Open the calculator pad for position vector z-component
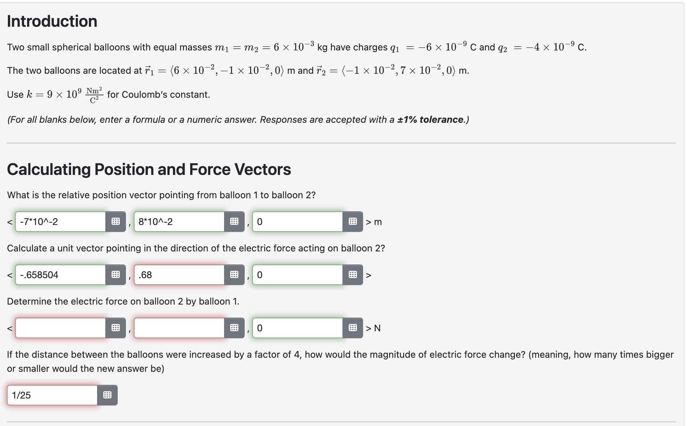The image size is (687, 426). click(x=352, y=222)
